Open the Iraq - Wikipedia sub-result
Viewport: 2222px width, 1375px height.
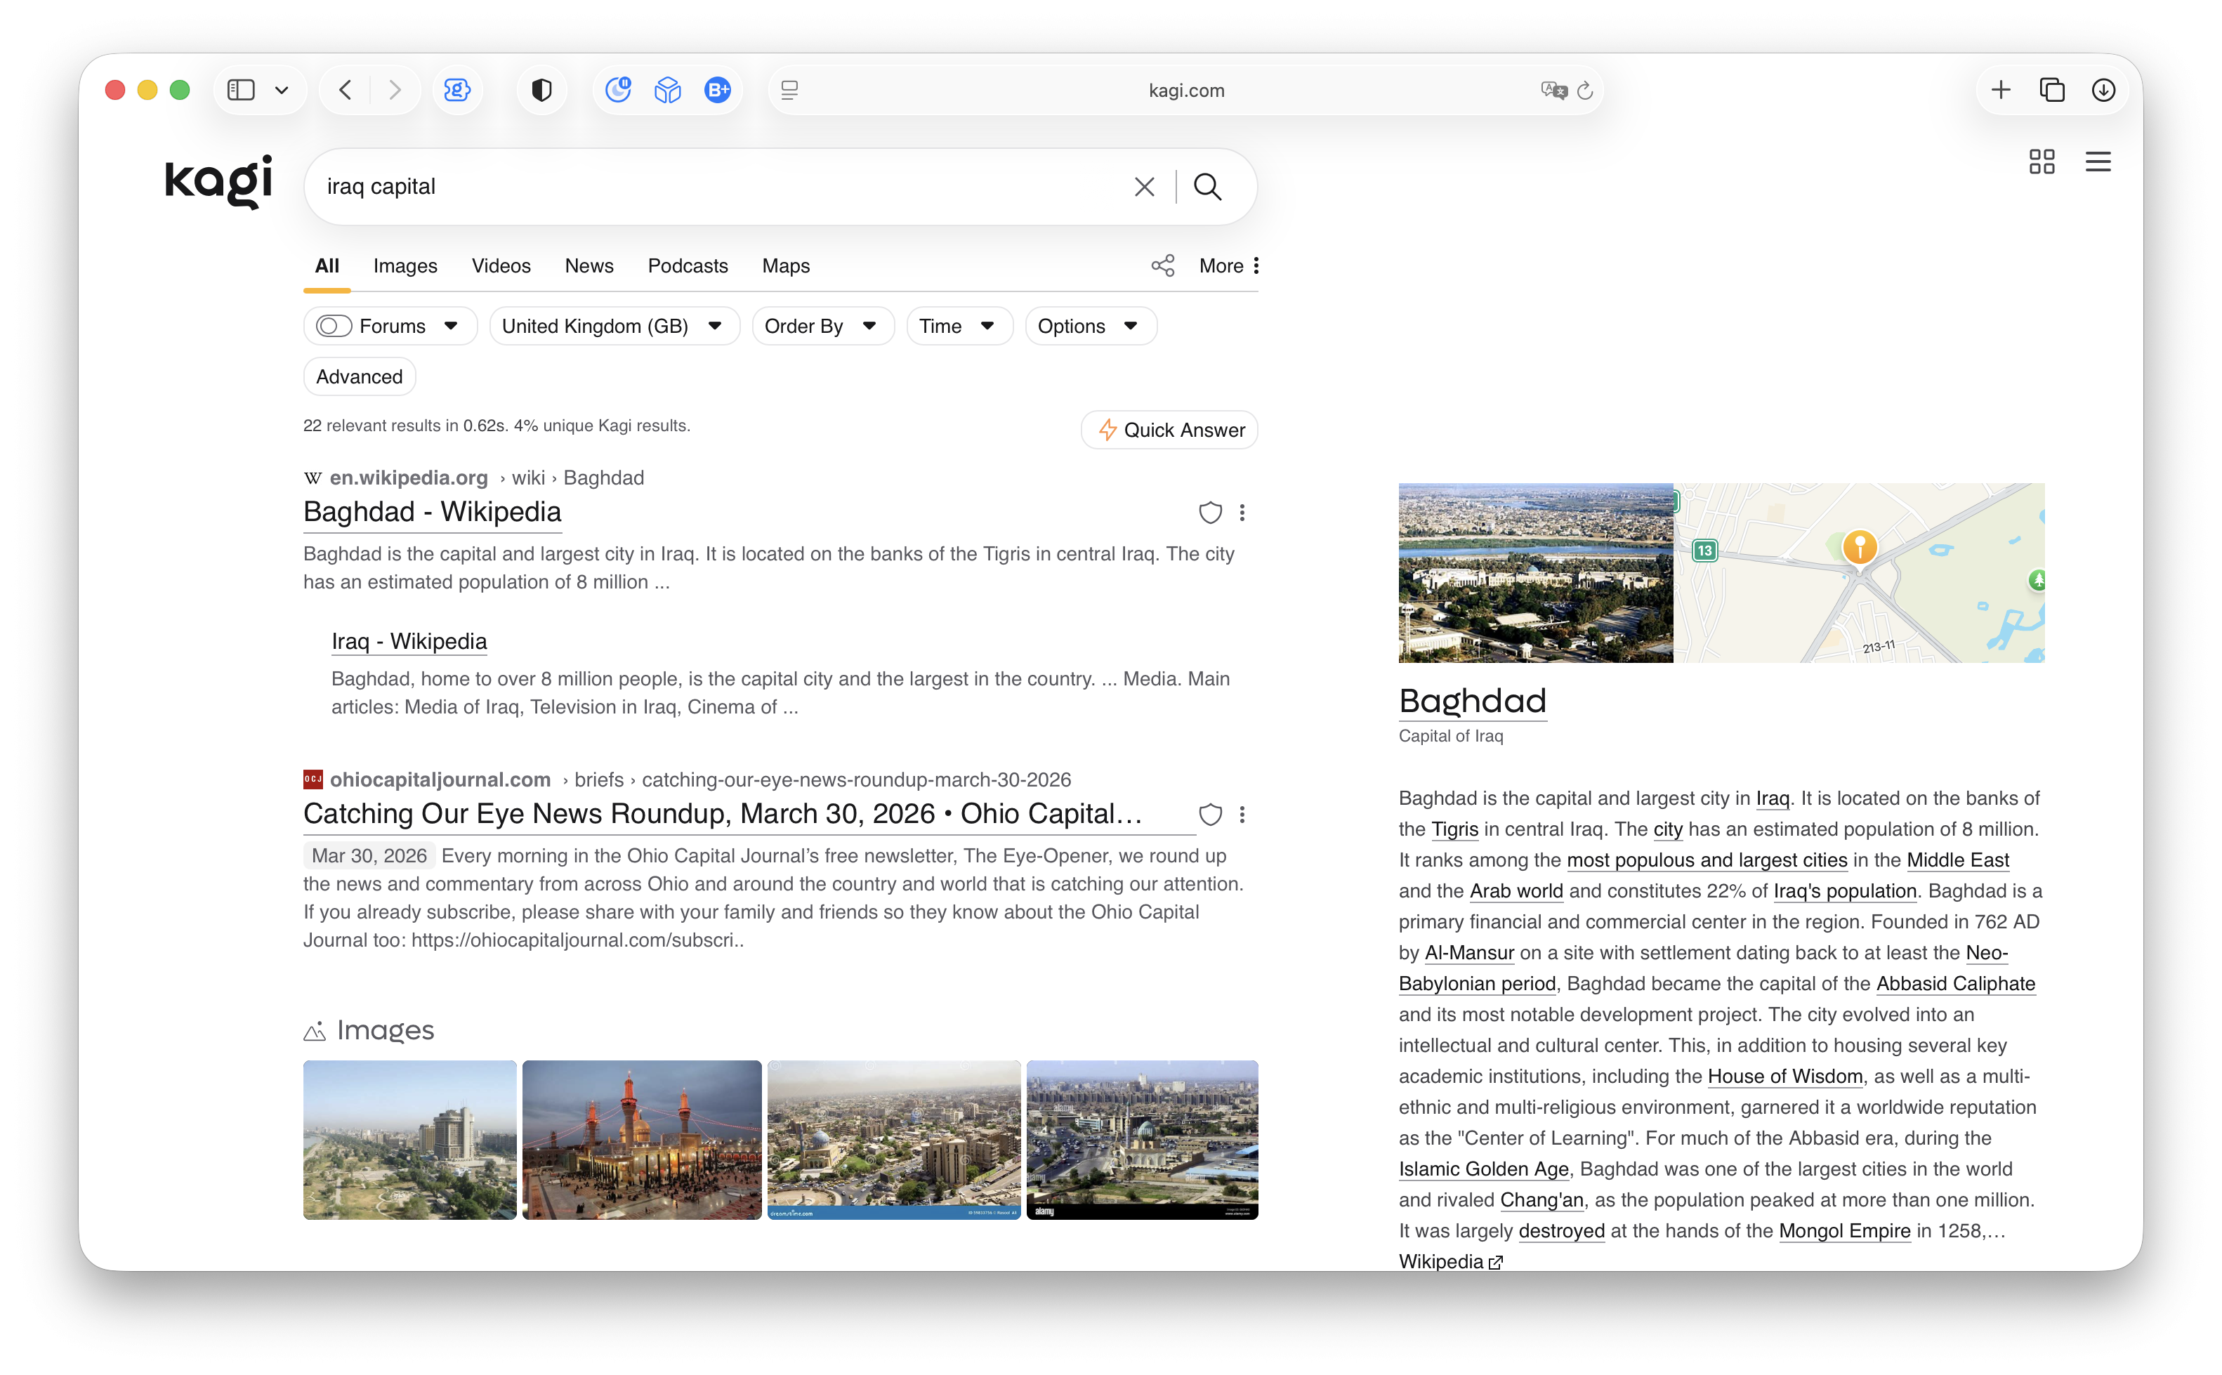(409, 641)
